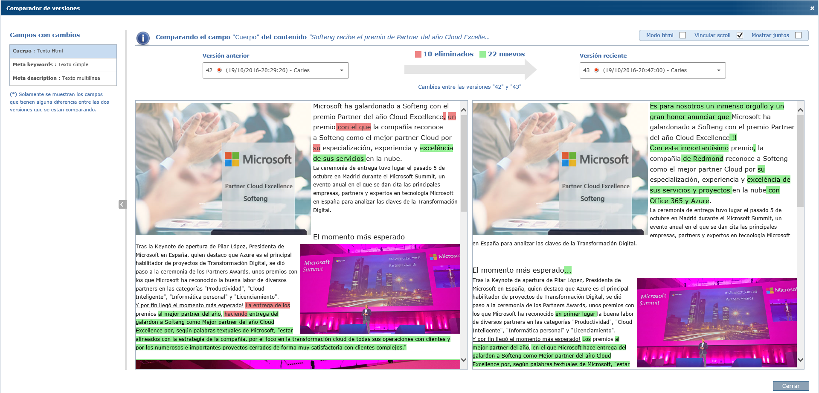Click Microsoft Partner image in left pane
819x393 pixels.
pos(223,169)
